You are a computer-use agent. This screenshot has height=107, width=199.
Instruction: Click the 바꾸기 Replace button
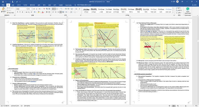tap(179, 11)
